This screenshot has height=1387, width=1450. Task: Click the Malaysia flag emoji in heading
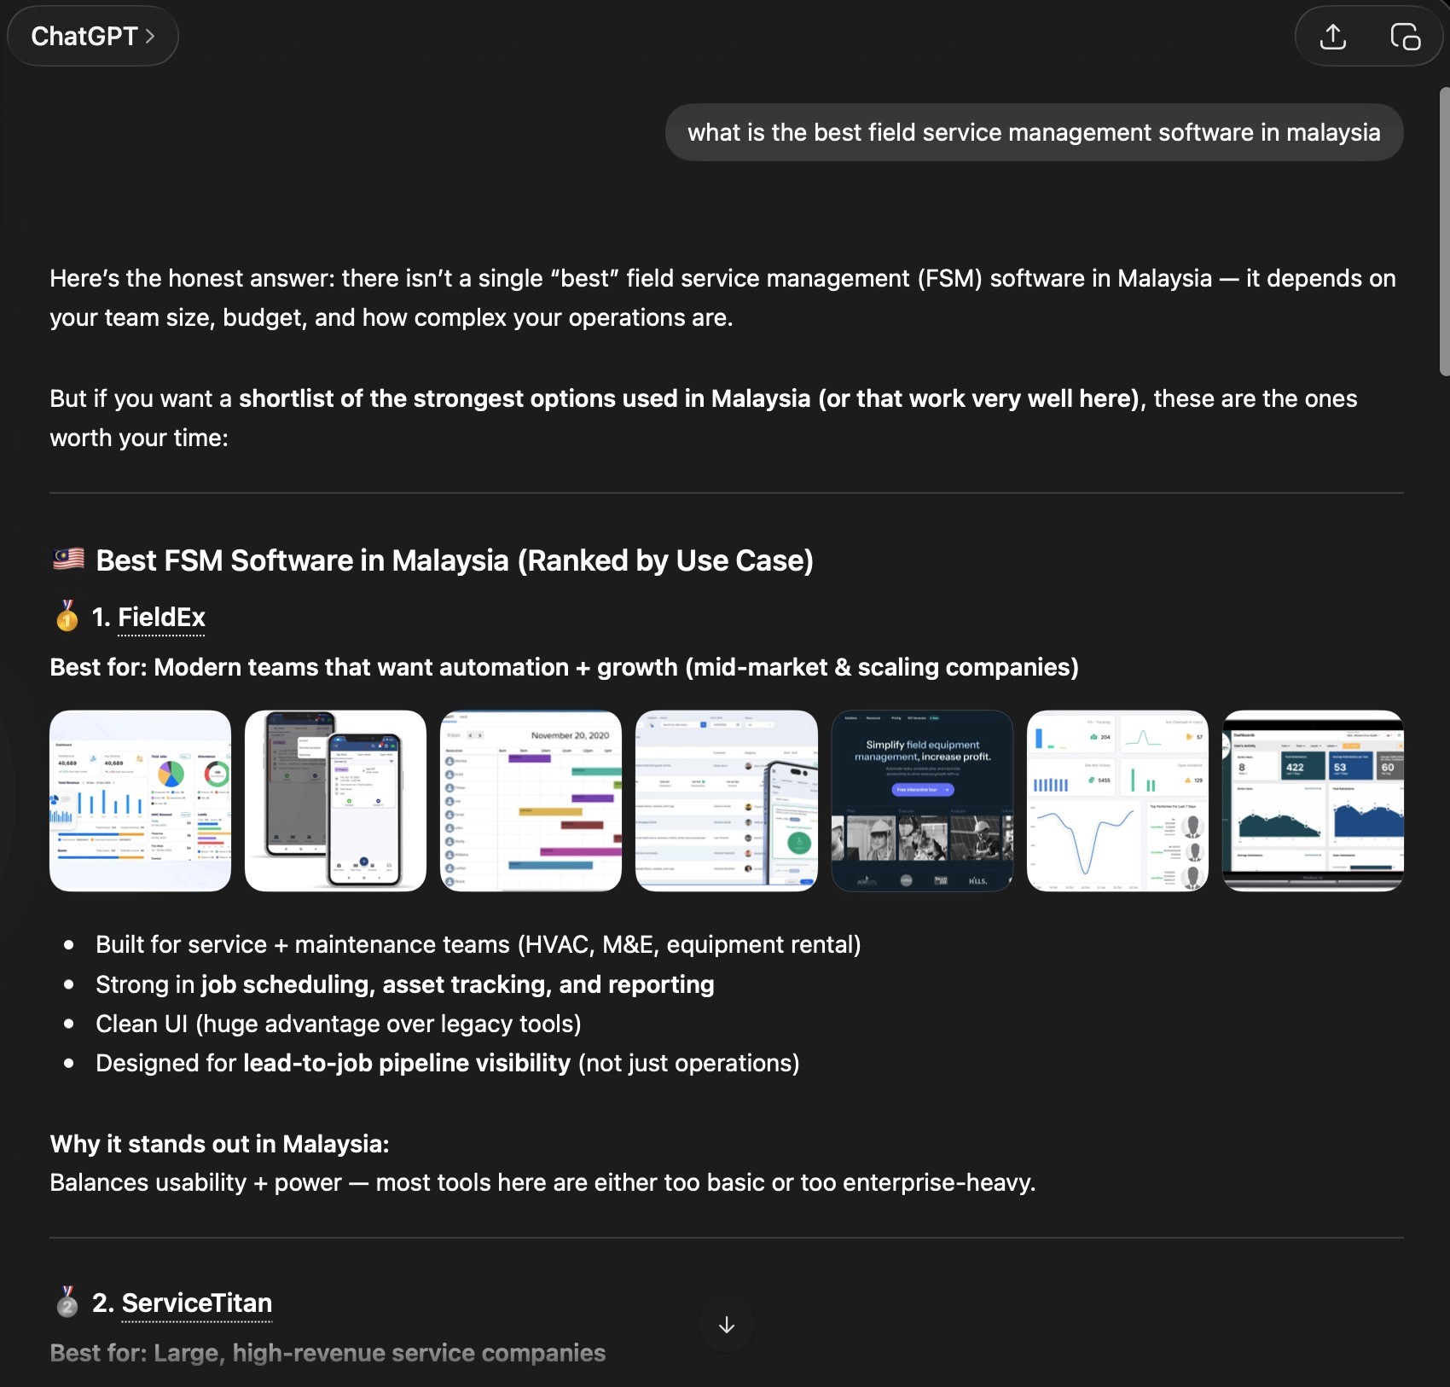click(x=68, y=560)
